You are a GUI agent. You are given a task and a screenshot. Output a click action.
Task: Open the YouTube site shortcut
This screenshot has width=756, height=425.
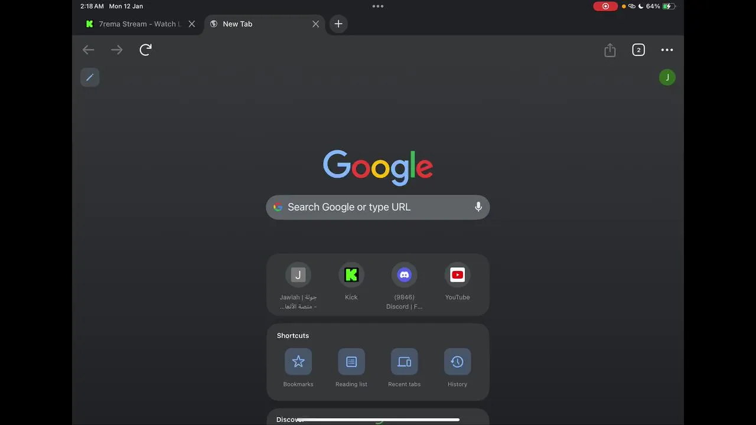point(458,282)
